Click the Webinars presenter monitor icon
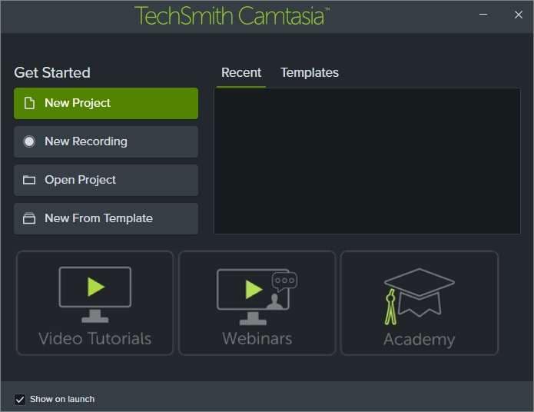Screen dimensions: 534x412 tap(257, 297)
